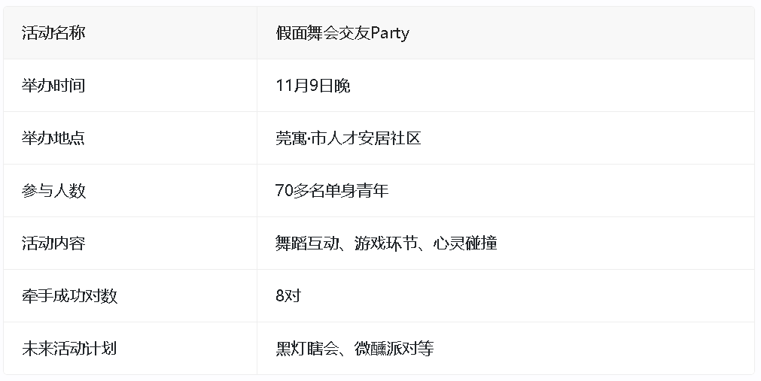Select the 莞寓·市人才安居社区 cell
This screenshot has width=761, height=381.
click(x=348, y=138)
